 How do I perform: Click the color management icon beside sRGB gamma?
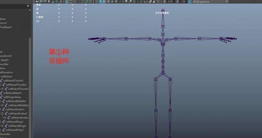pos(190,2)
